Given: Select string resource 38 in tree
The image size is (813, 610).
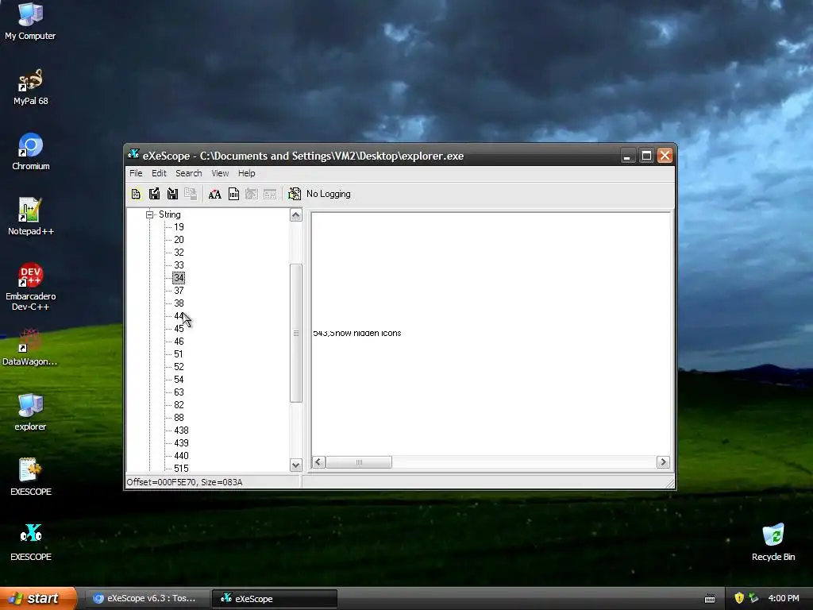Looking at the screenshot, I should [179, 303].
